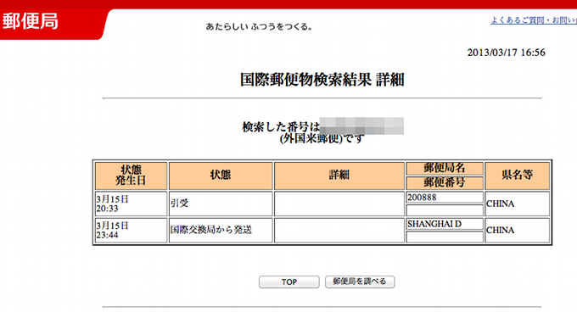This screenshot has width=577, height=312.
Task: Click the blurred tracking number
Action: click(361, 125)
